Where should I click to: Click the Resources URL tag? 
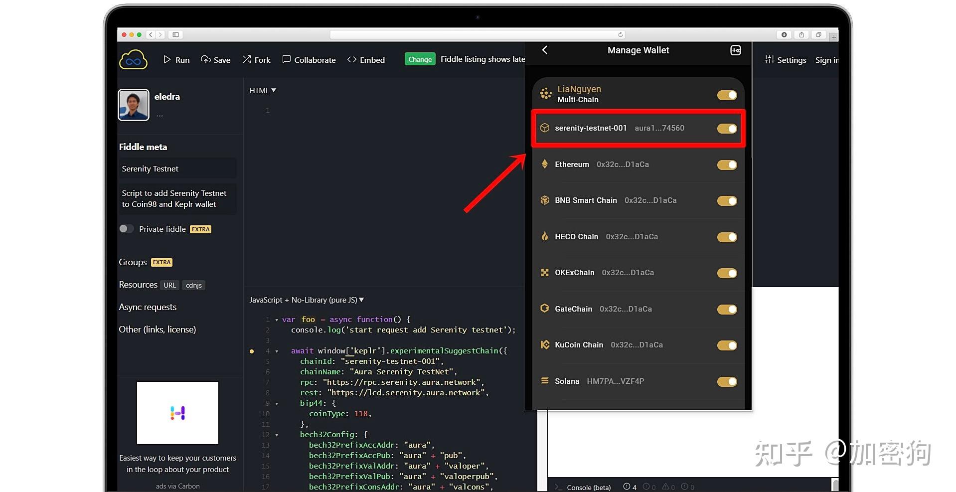click(169, 285)
